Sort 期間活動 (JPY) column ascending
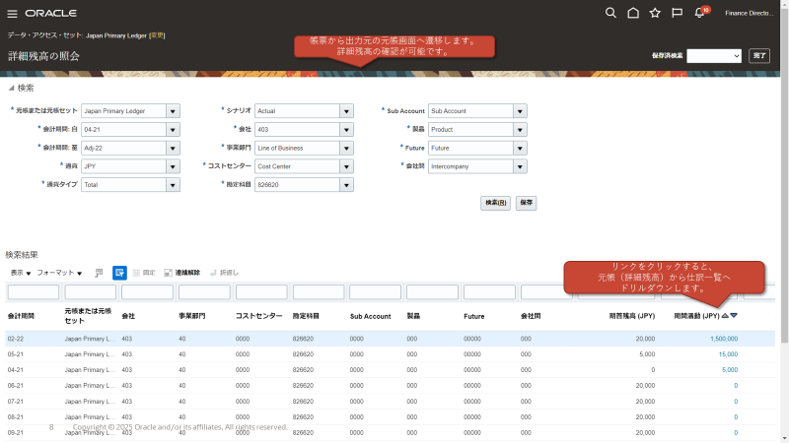The image size is (789, 443). tap(725, 316)
